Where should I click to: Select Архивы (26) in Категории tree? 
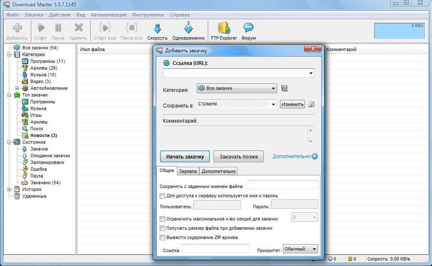(x=44, y=68)
